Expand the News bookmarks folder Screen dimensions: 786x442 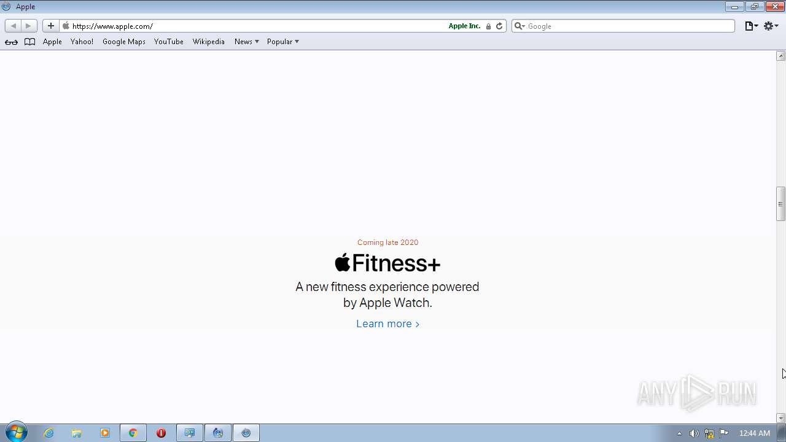tap(246, 42)
